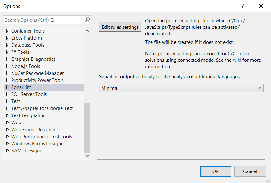Select NuGet Package Manager category
Screen dimensions: 271x183
point(37,73)
